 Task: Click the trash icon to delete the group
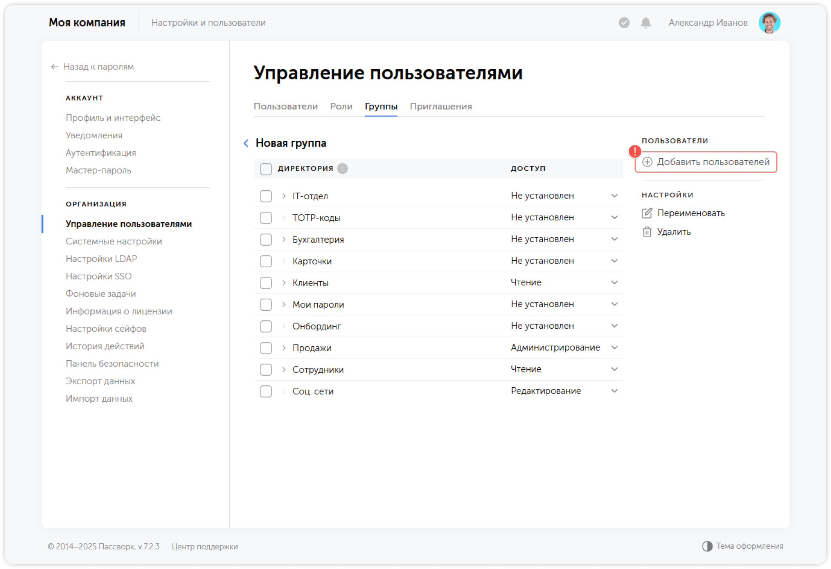coord(648,231)
